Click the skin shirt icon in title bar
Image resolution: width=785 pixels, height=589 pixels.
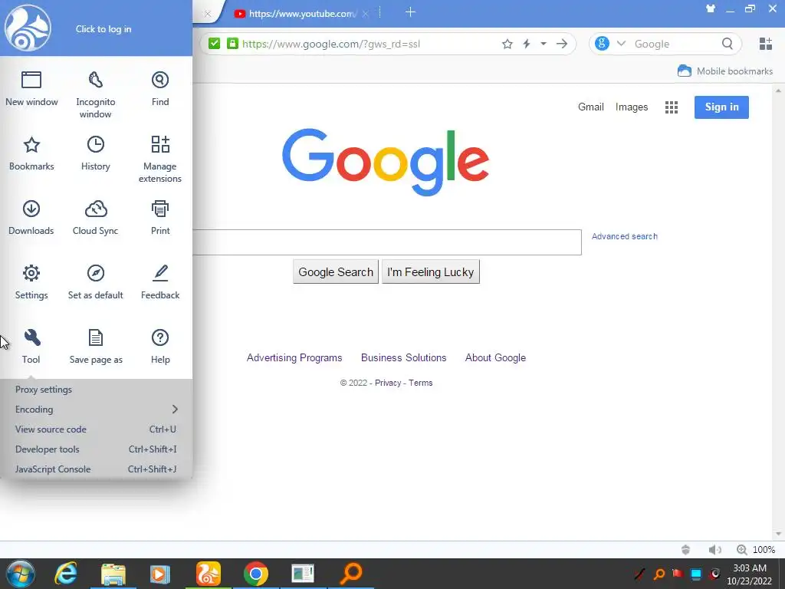[711, 8]
